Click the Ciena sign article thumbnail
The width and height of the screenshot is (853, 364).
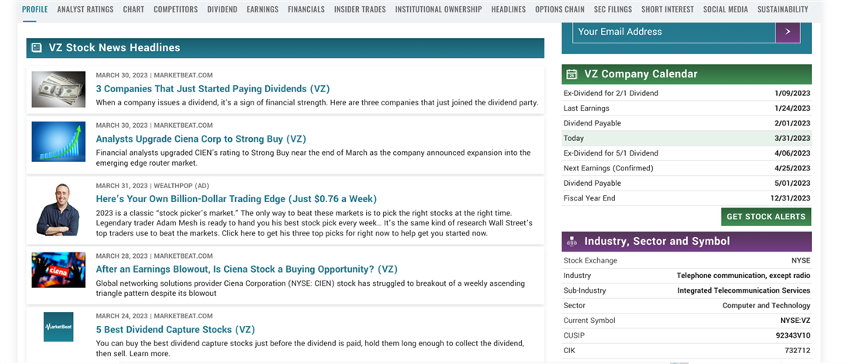click(58, 270)
